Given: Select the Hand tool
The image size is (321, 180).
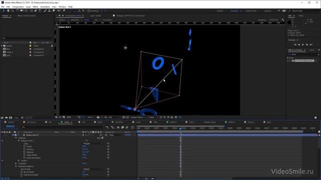Looking at the screenshot, I should pyautogui.click(x=8, y=10).
